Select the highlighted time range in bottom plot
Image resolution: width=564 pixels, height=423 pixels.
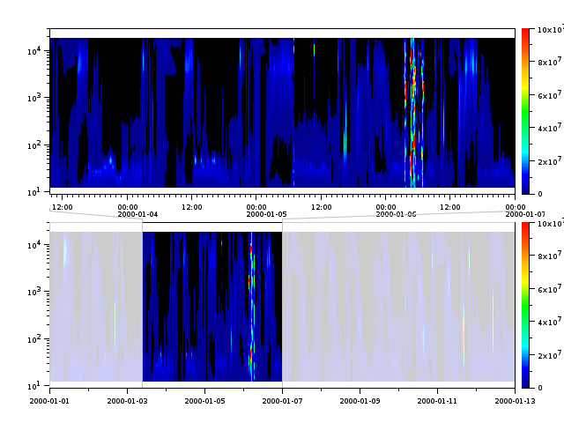pyautogui.click(x=211, y=304)
